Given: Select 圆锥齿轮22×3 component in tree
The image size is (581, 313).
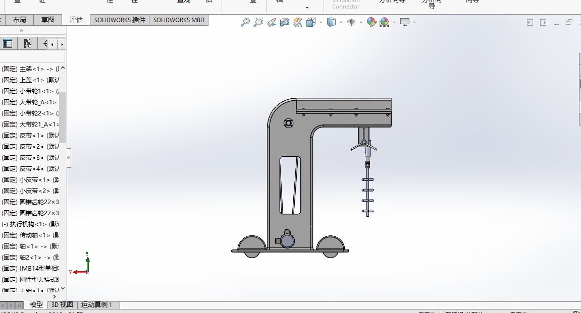Looking at the screenshot, I should click(x=30, y=202).
